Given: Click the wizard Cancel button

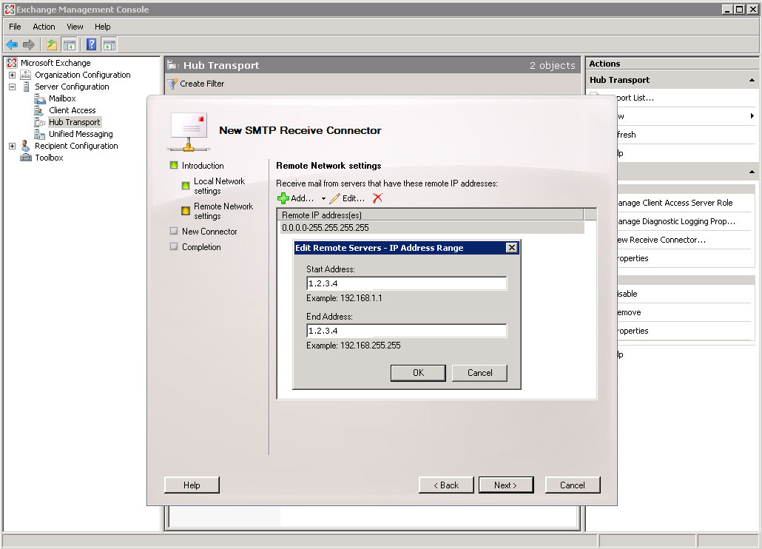Looking at the screenshot, I should tap(573, 485).
